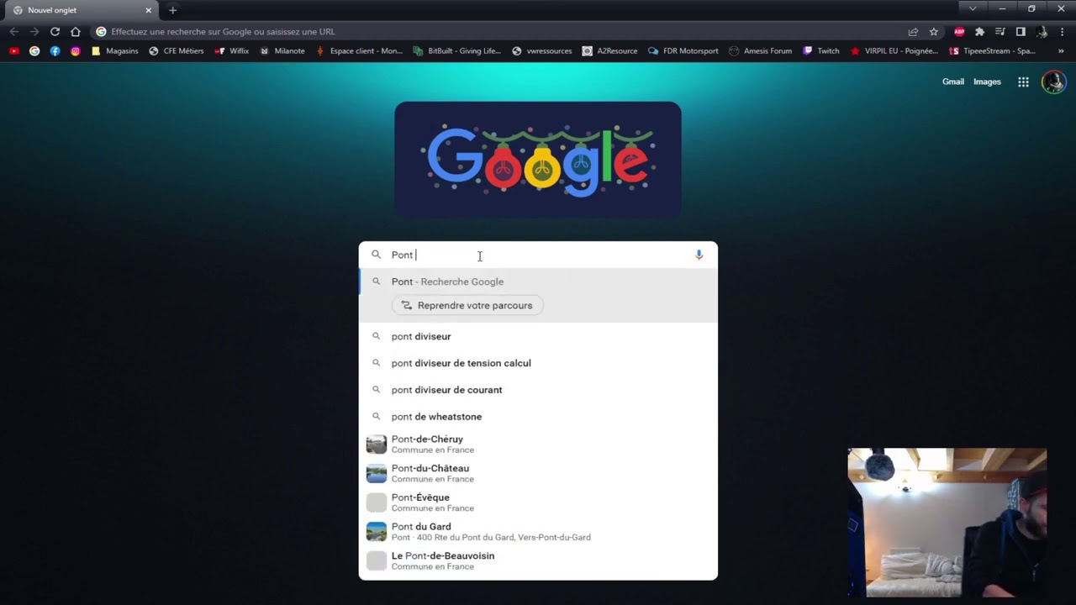
Task: Bookmark this tab with the star icon
Action: 933,32
